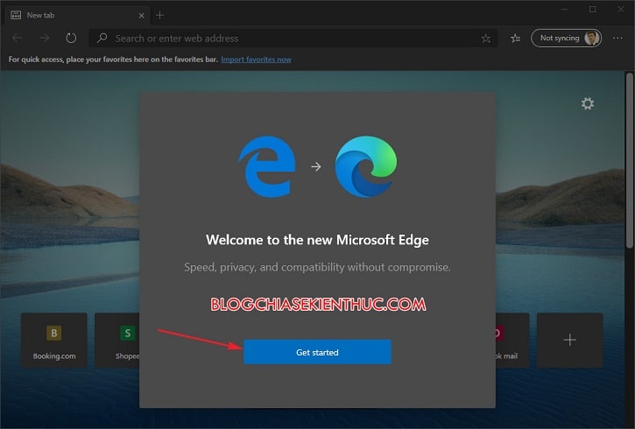Click the Forward navigation arrow
635x429 pixels.
[44, 38]
